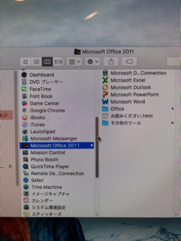
Task: Select the Microsoft Excel icon
Action: click(105, 80)
